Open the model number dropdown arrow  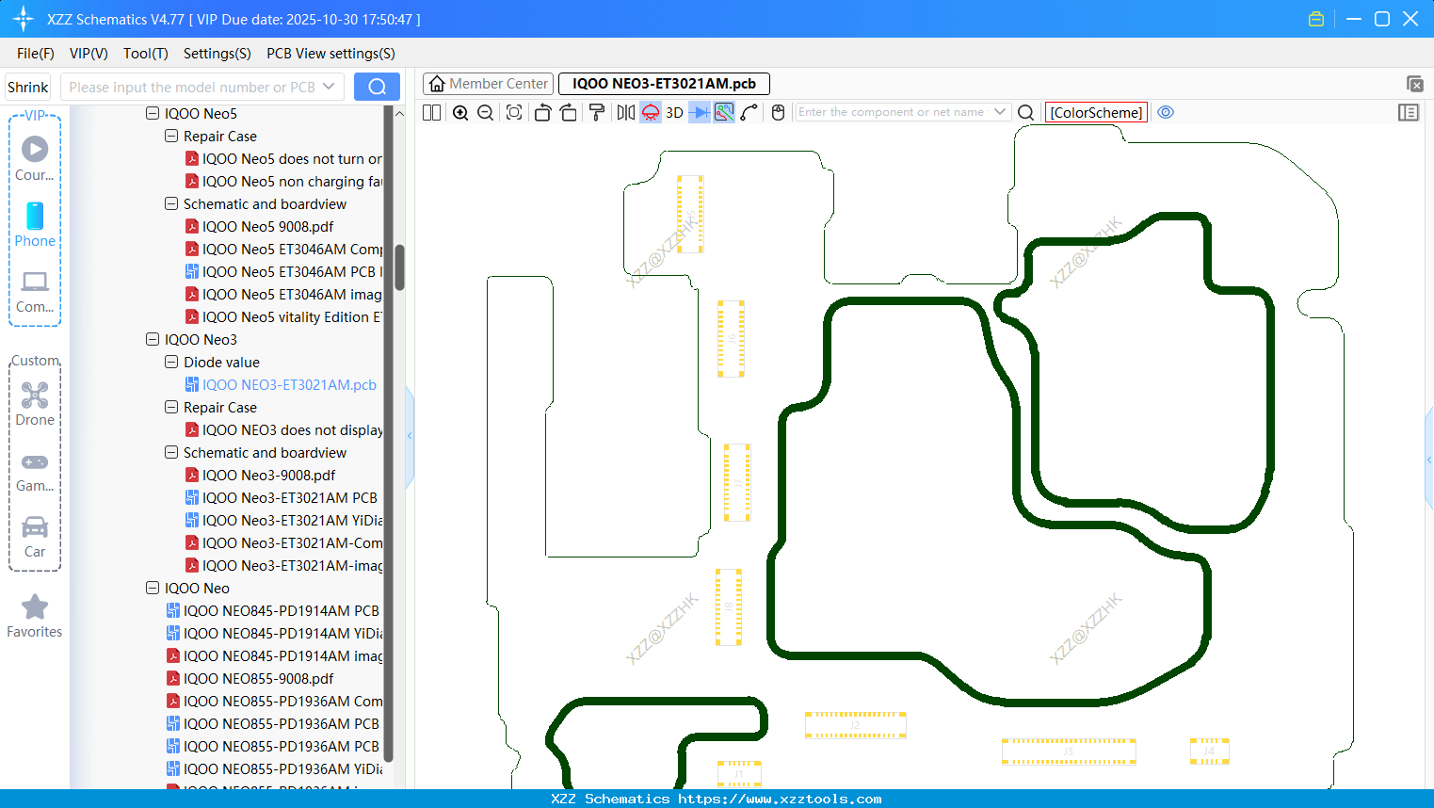click(330, 87)
